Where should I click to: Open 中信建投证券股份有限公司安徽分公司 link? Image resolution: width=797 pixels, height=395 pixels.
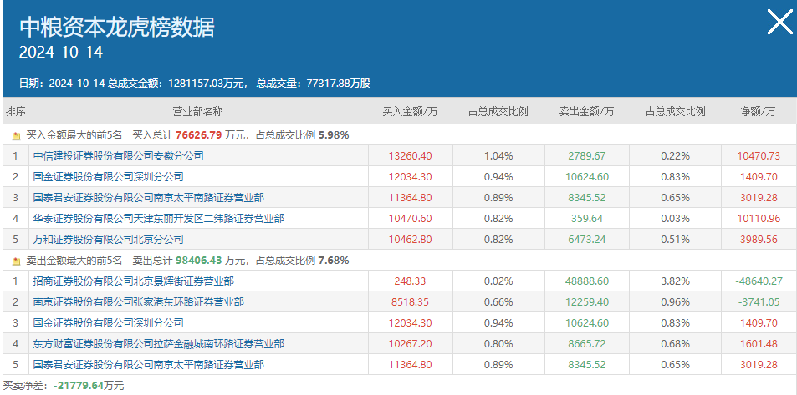tap(119, 156)
